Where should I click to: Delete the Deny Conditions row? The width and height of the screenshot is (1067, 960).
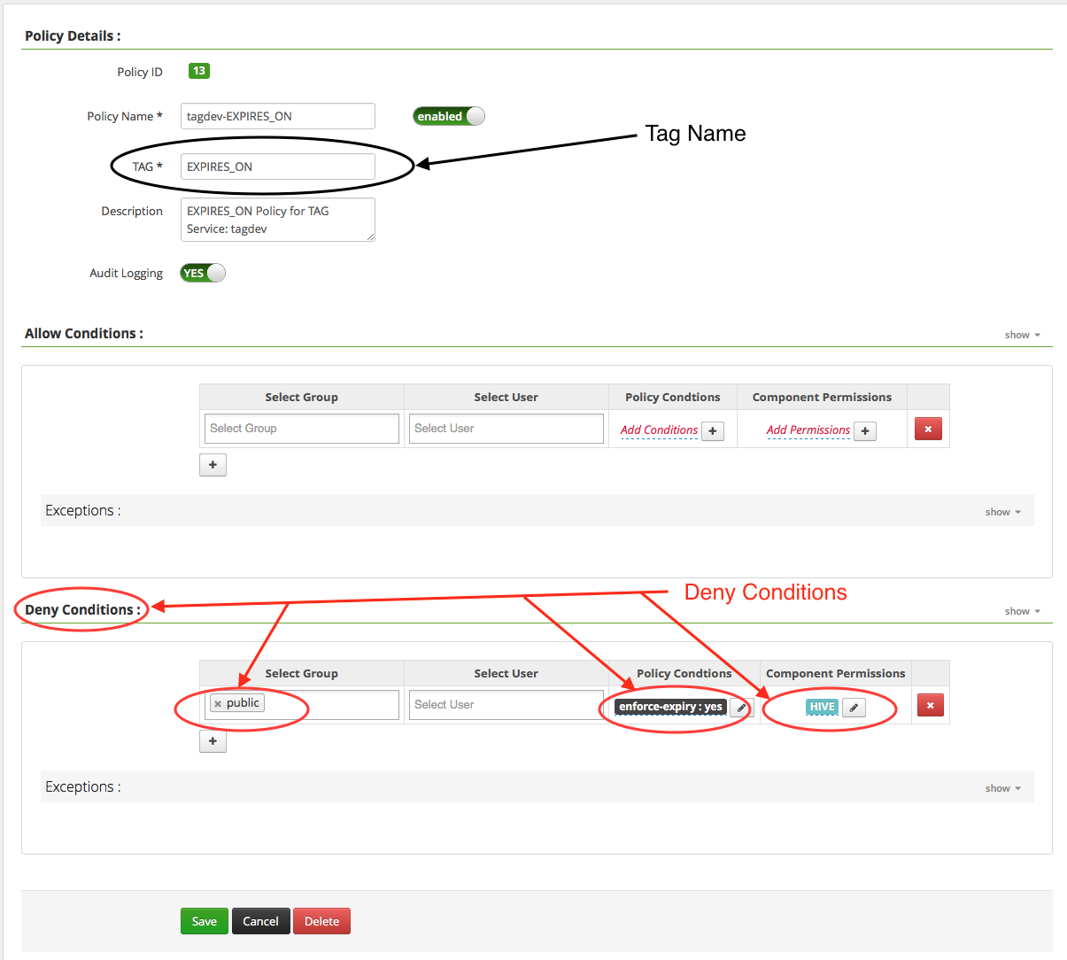tap(930, 706)
